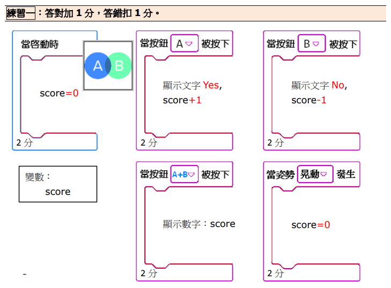Click the score-1 statement
The image size is (391, 288).
[309, 100]
